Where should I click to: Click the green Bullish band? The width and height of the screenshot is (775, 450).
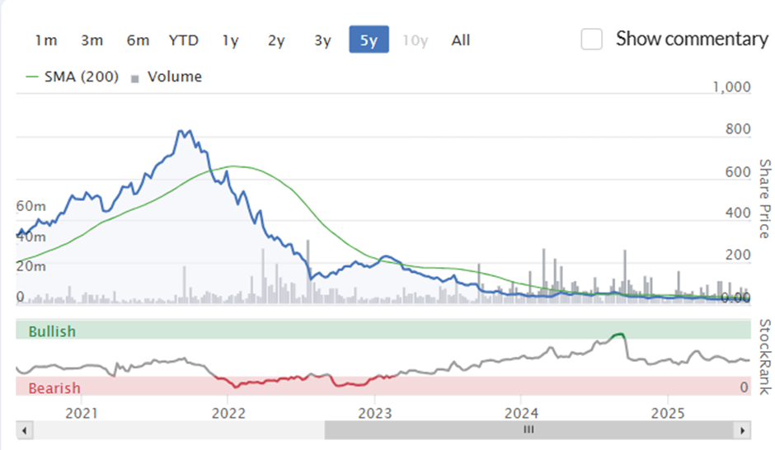[383, 330]
